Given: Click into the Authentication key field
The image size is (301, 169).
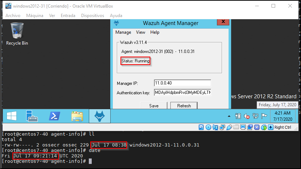Looking at the screenshot, I should tap(182, 92).
